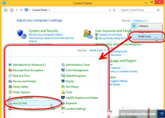The image size is (165, 118).
Task: Open the View by Small icons dropdown
Action: [x=98, y=50]
